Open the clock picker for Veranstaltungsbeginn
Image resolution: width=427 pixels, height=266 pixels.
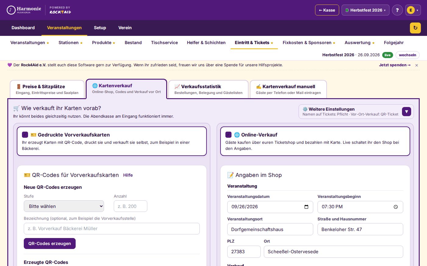pos(396,207)
